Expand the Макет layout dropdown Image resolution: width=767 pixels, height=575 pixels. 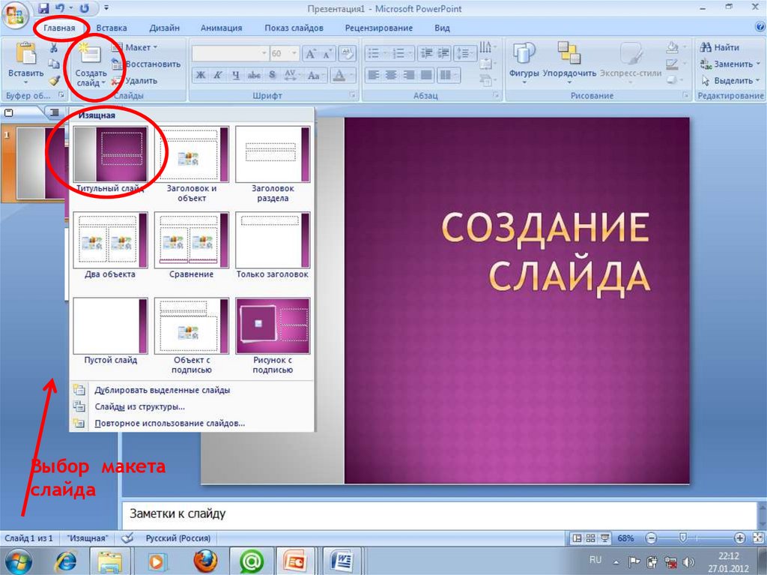point(136,47)
